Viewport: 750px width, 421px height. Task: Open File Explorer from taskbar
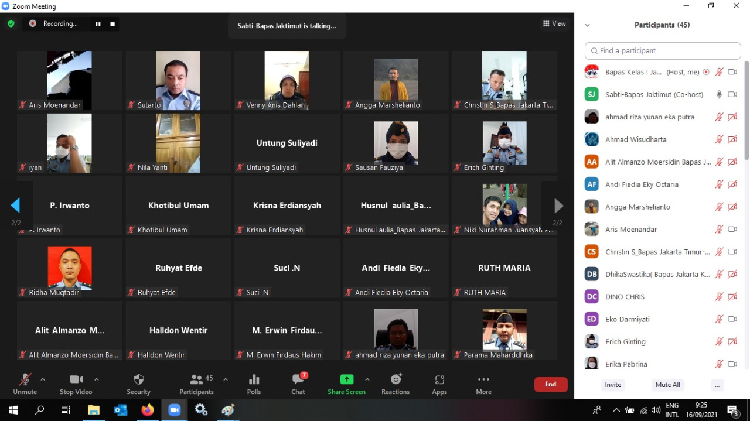pos(94,410)
